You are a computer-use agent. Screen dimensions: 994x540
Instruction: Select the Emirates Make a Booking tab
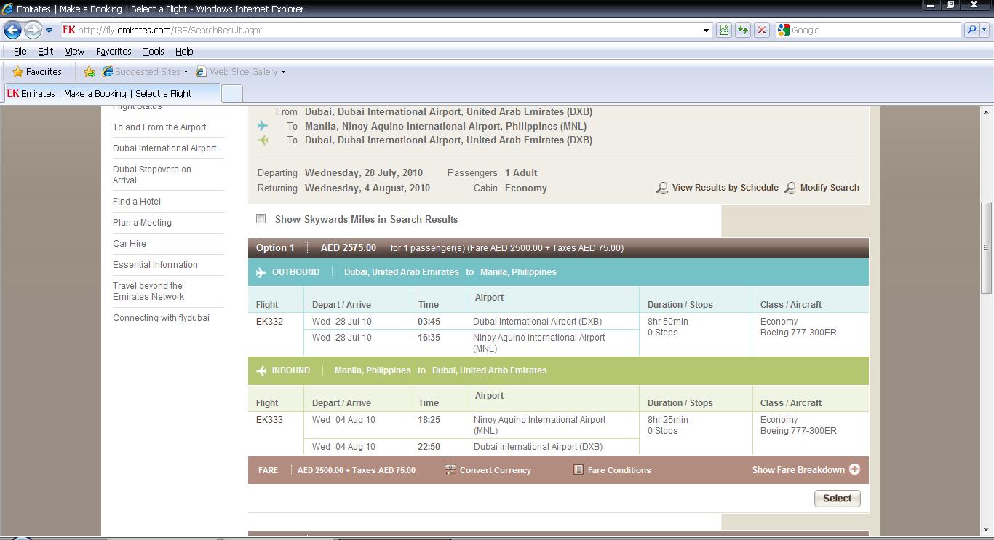click(111, 94)
